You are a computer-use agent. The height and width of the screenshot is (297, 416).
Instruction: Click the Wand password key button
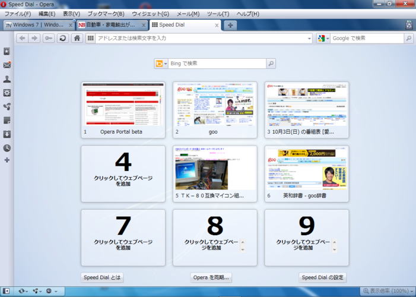[x=49, y=38]
